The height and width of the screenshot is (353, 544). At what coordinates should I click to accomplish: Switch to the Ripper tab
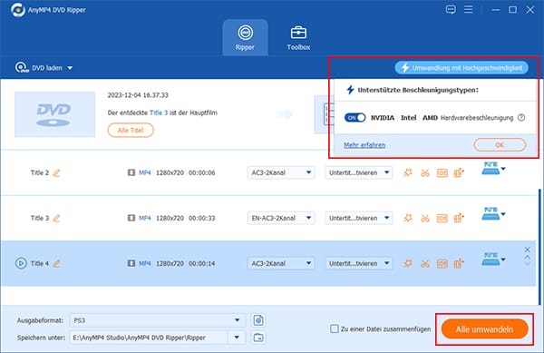click(x=245, y=37)
